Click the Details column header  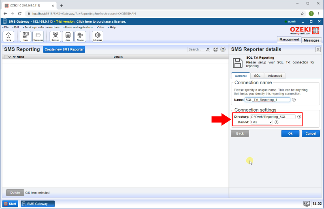118,57
